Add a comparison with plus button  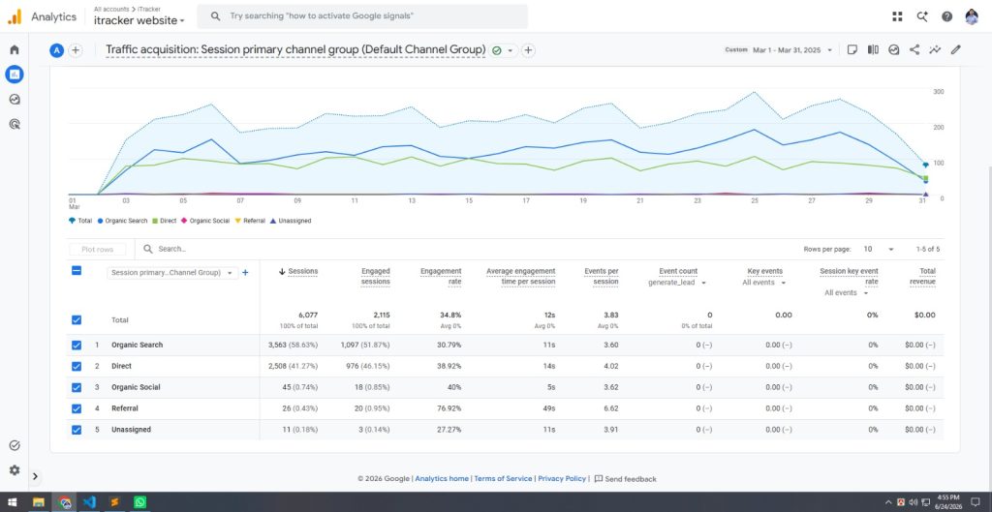(x=76, y=50)
